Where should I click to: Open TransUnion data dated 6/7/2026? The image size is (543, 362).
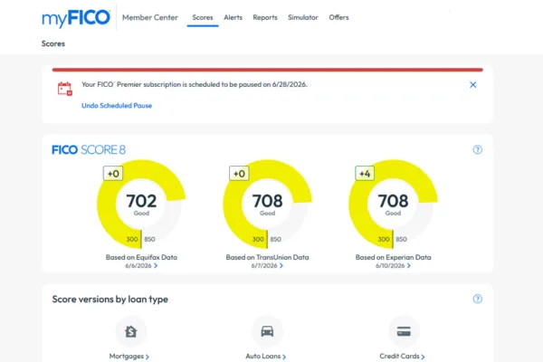point(267,266)
